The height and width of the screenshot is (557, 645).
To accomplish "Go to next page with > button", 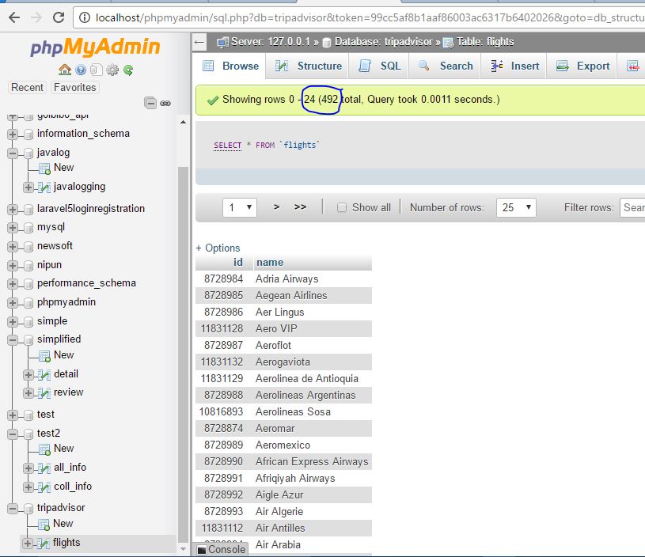I will (x=277, y=207).
